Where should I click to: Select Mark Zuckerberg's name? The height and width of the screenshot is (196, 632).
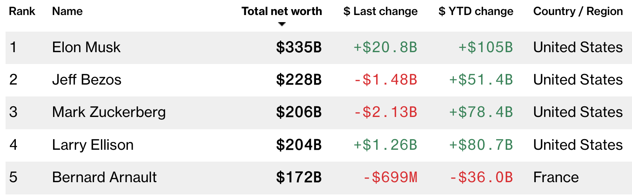click(109, 112)
